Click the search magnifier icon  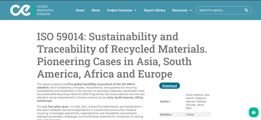(x=246, y=10)
